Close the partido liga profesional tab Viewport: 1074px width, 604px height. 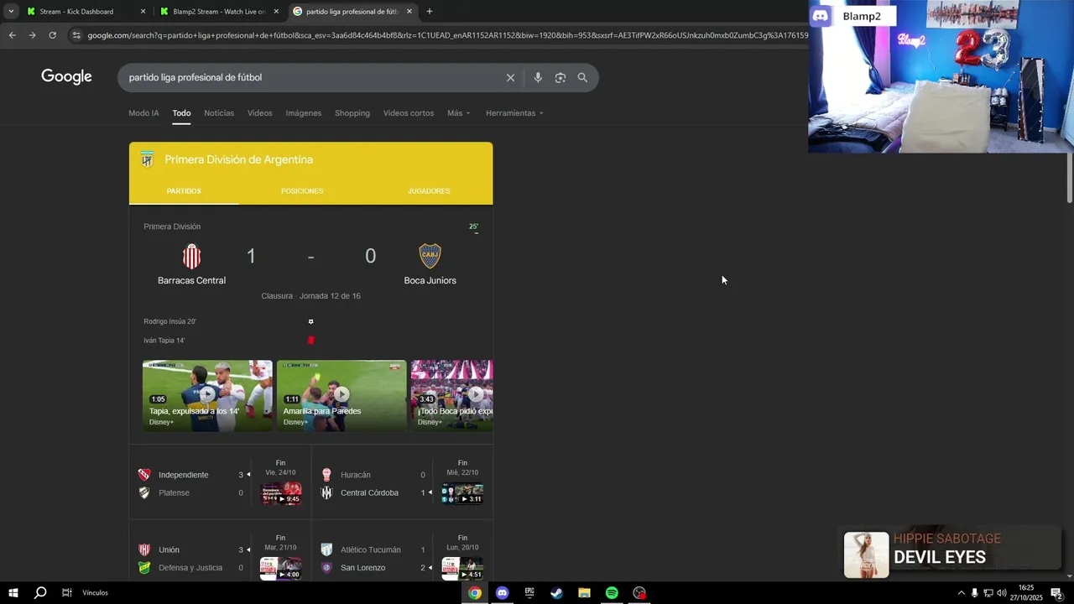pos(409,12)
